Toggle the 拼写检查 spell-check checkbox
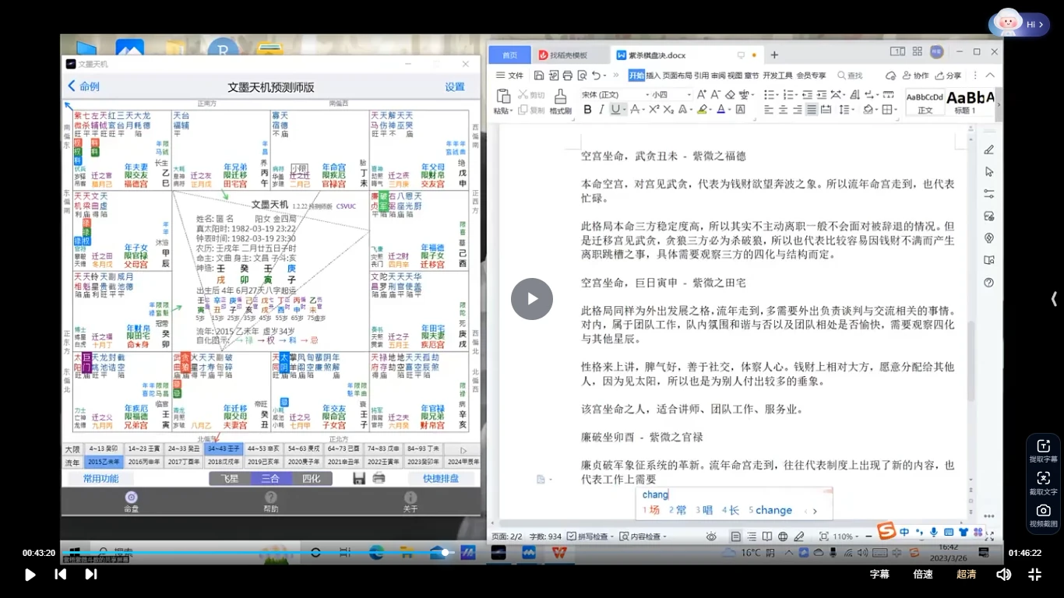 click(572, 536)
